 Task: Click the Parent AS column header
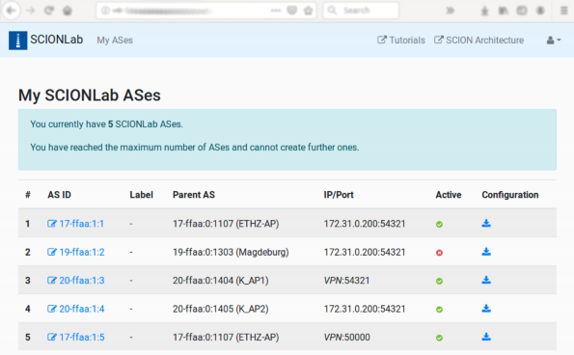[x=194, y=195]
